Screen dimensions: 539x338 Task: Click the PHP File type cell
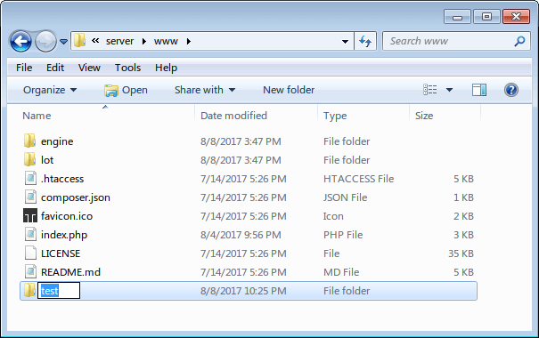tap(343, 235)
